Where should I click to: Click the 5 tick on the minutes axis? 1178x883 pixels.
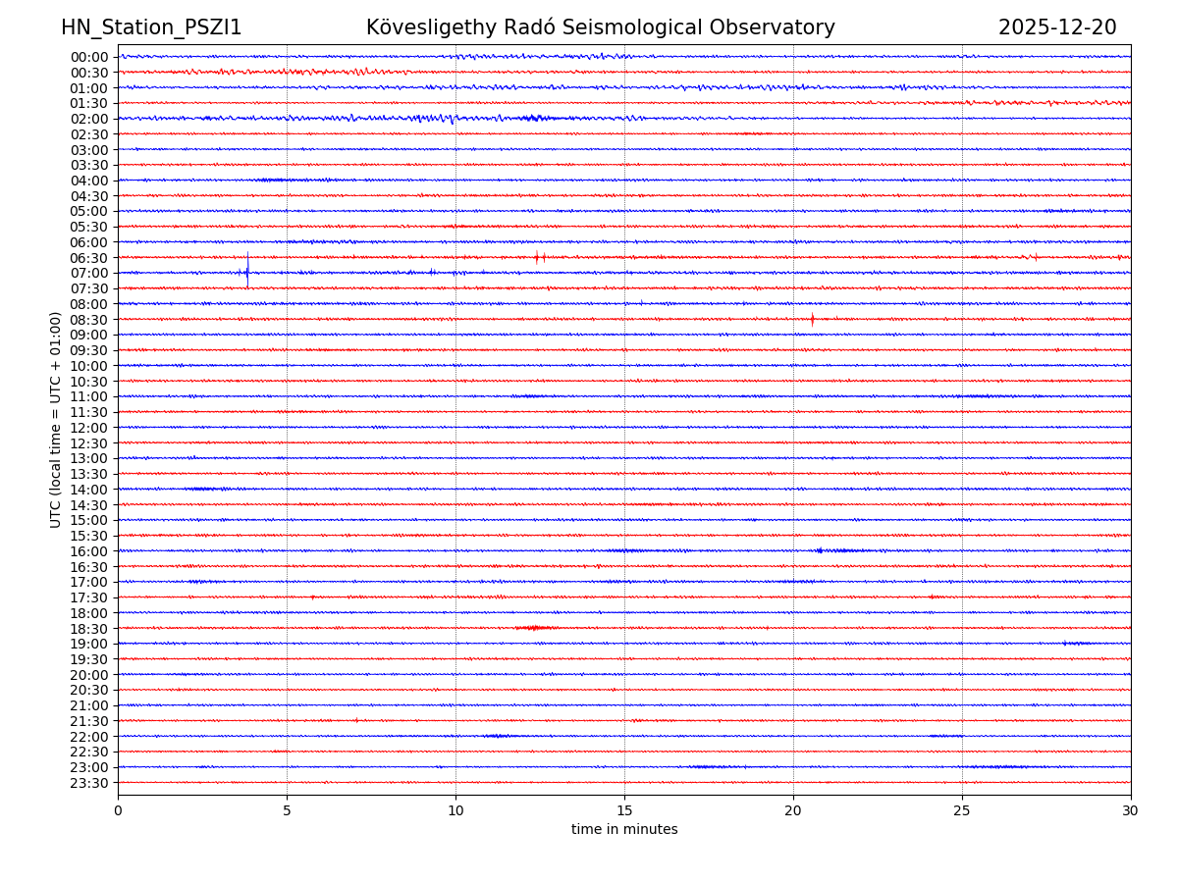[x=287, y=810]
